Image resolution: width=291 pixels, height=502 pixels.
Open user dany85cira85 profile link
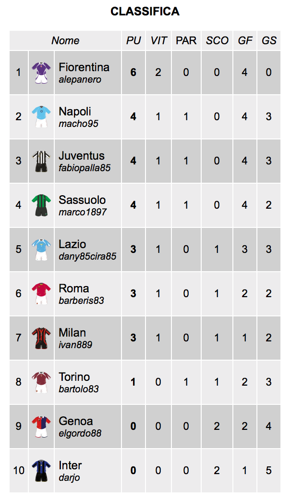(x=87, y=256)
